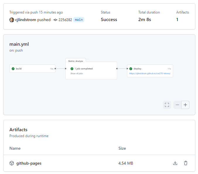Download the github-pages artifact
This screenshot has height=174, width=198.
[175, 163]
